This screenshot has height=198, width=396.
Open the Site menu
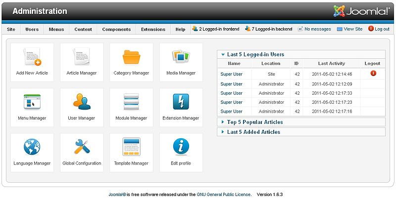11,29
